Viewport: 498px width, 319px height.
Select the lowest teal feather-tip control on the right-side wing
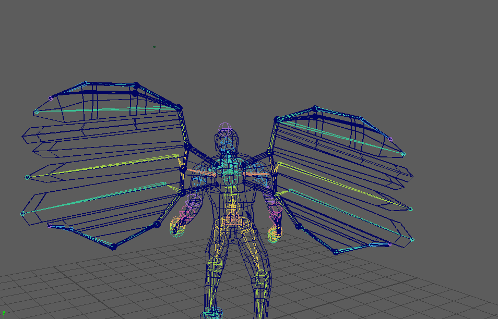click(x=412, y=240)
